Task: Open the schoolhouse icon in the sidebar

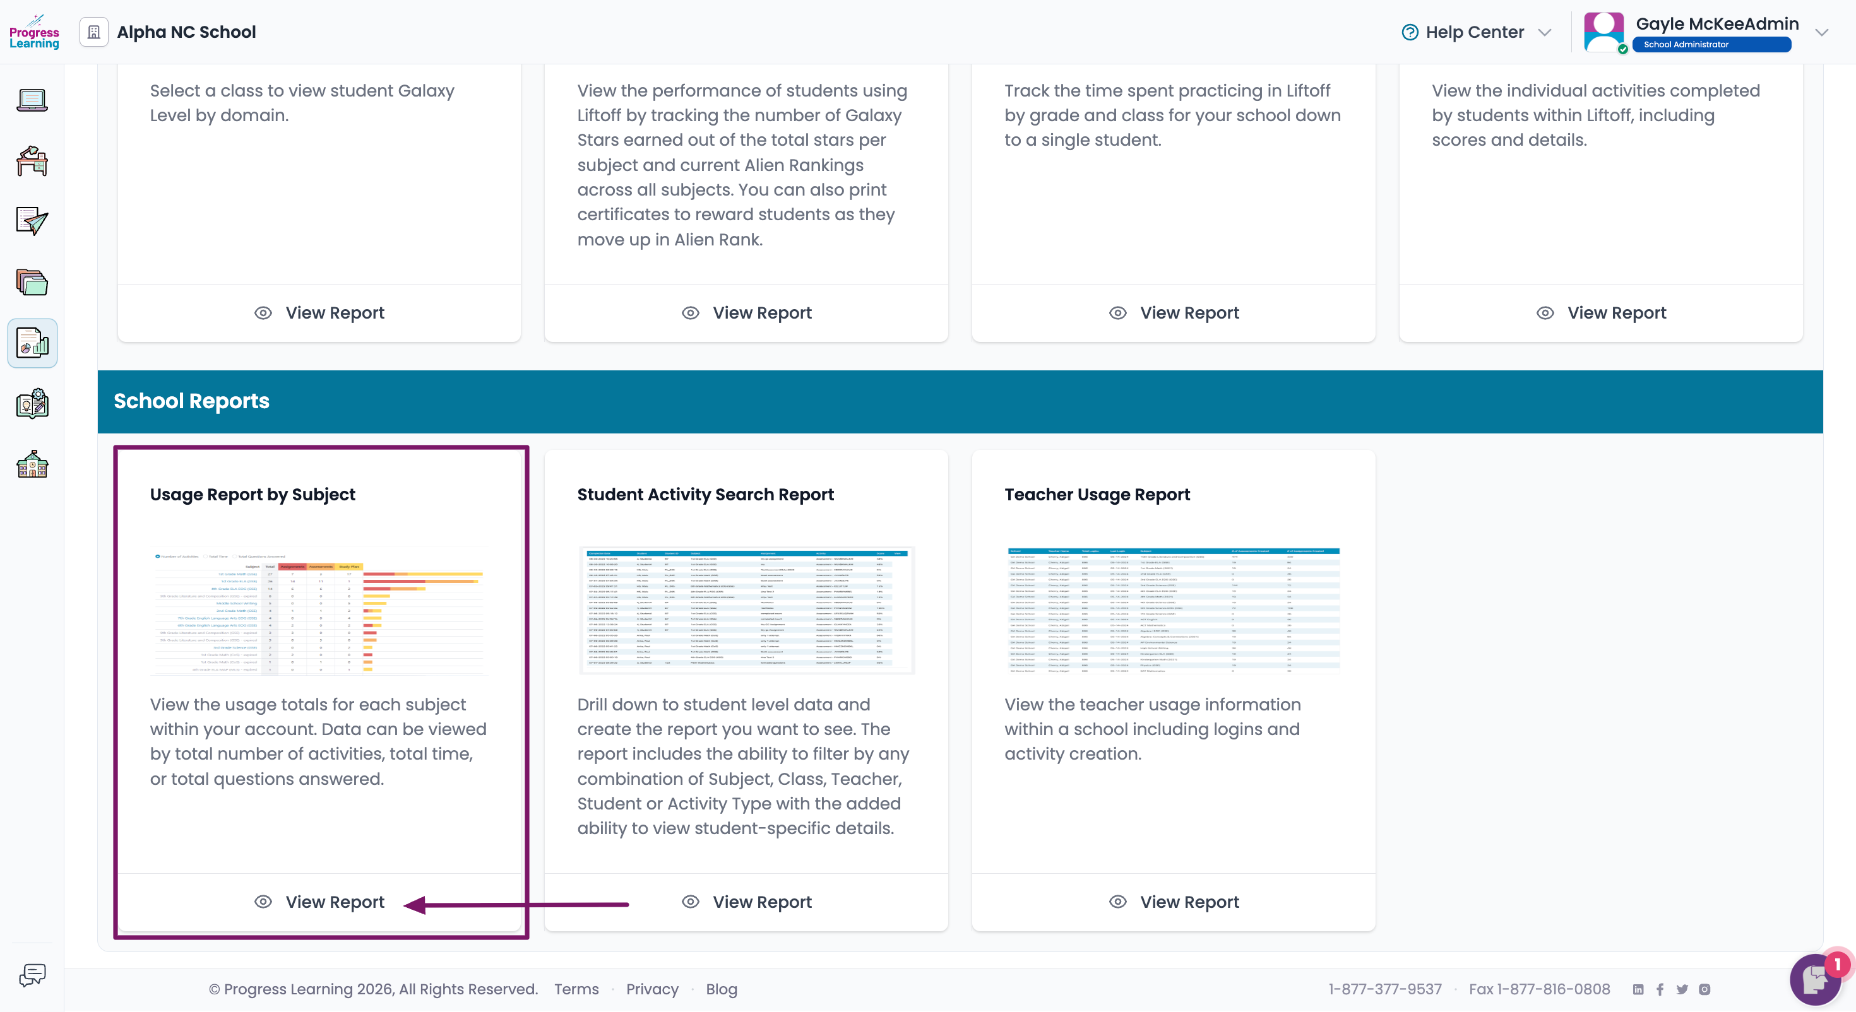Action: (32, 464)
